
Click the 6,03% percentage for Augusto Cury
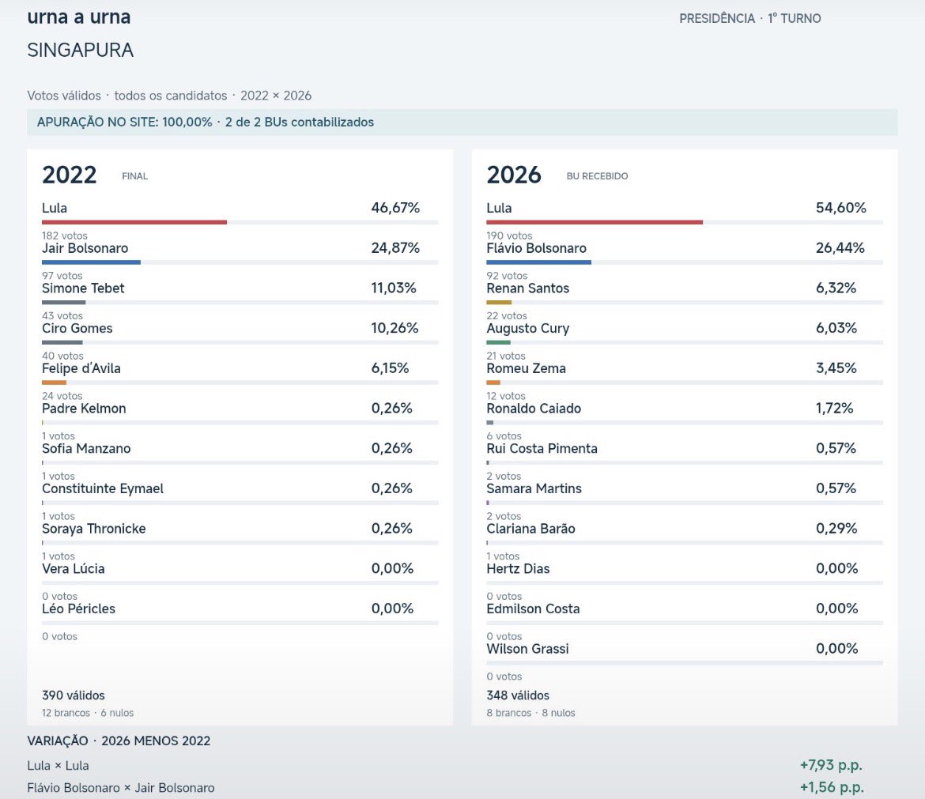[x=836, y=329]
